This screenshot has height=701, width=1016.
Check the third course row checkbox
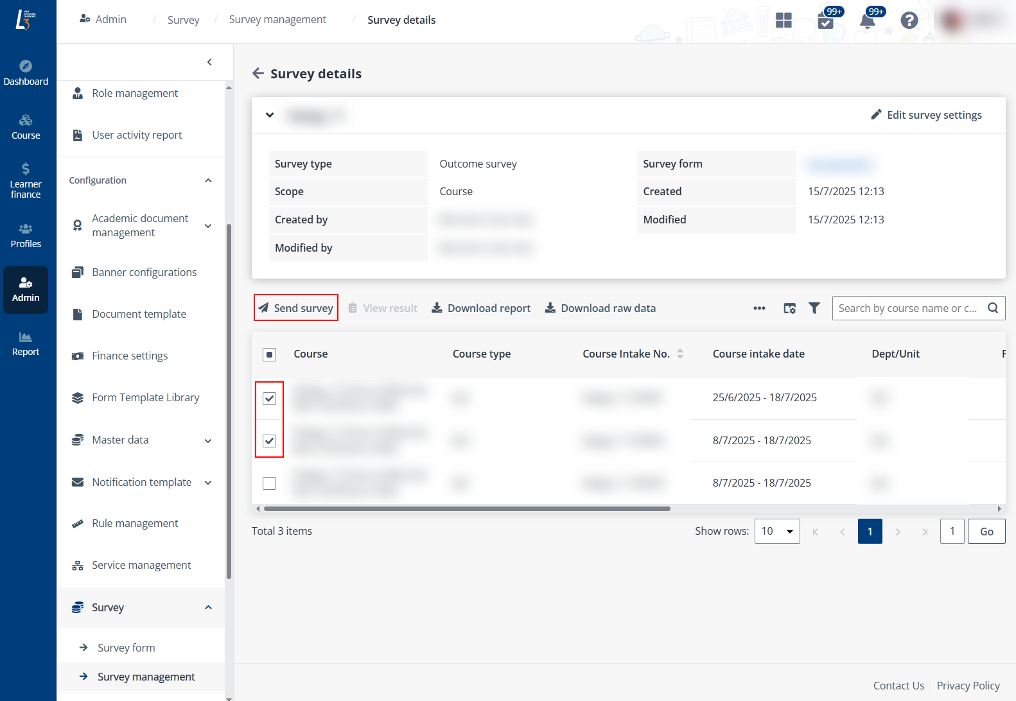(270, 483)
